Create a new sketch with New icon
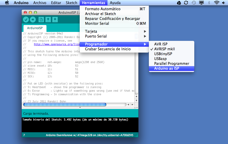228x144 pixels. click(41, 19)
